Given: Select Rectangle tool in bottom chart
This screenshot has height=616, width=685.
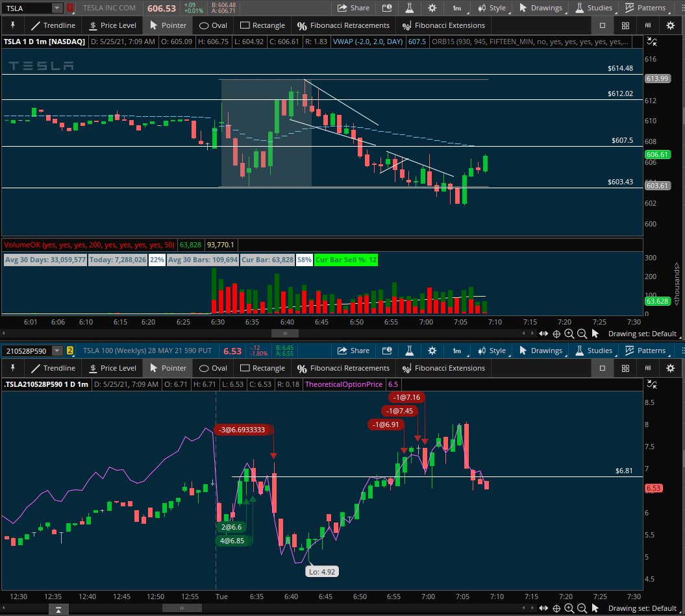Looking at the screenshot, I should tap(262, 368).
